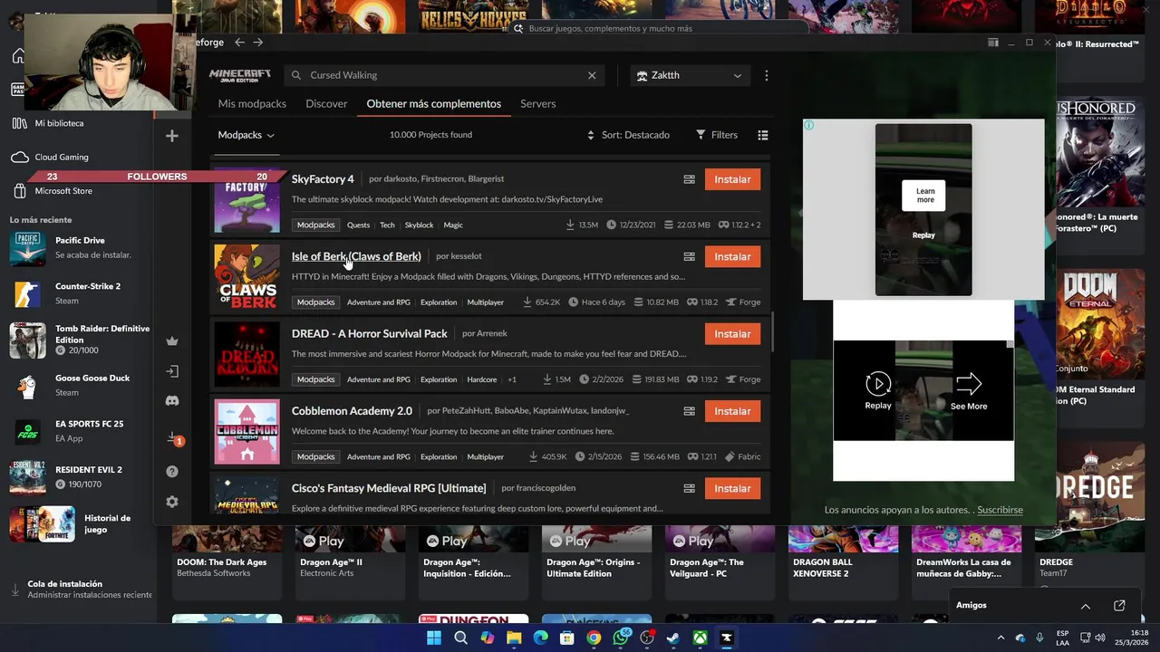
Task: Open the Filters panel
Action: pos(717,135)
